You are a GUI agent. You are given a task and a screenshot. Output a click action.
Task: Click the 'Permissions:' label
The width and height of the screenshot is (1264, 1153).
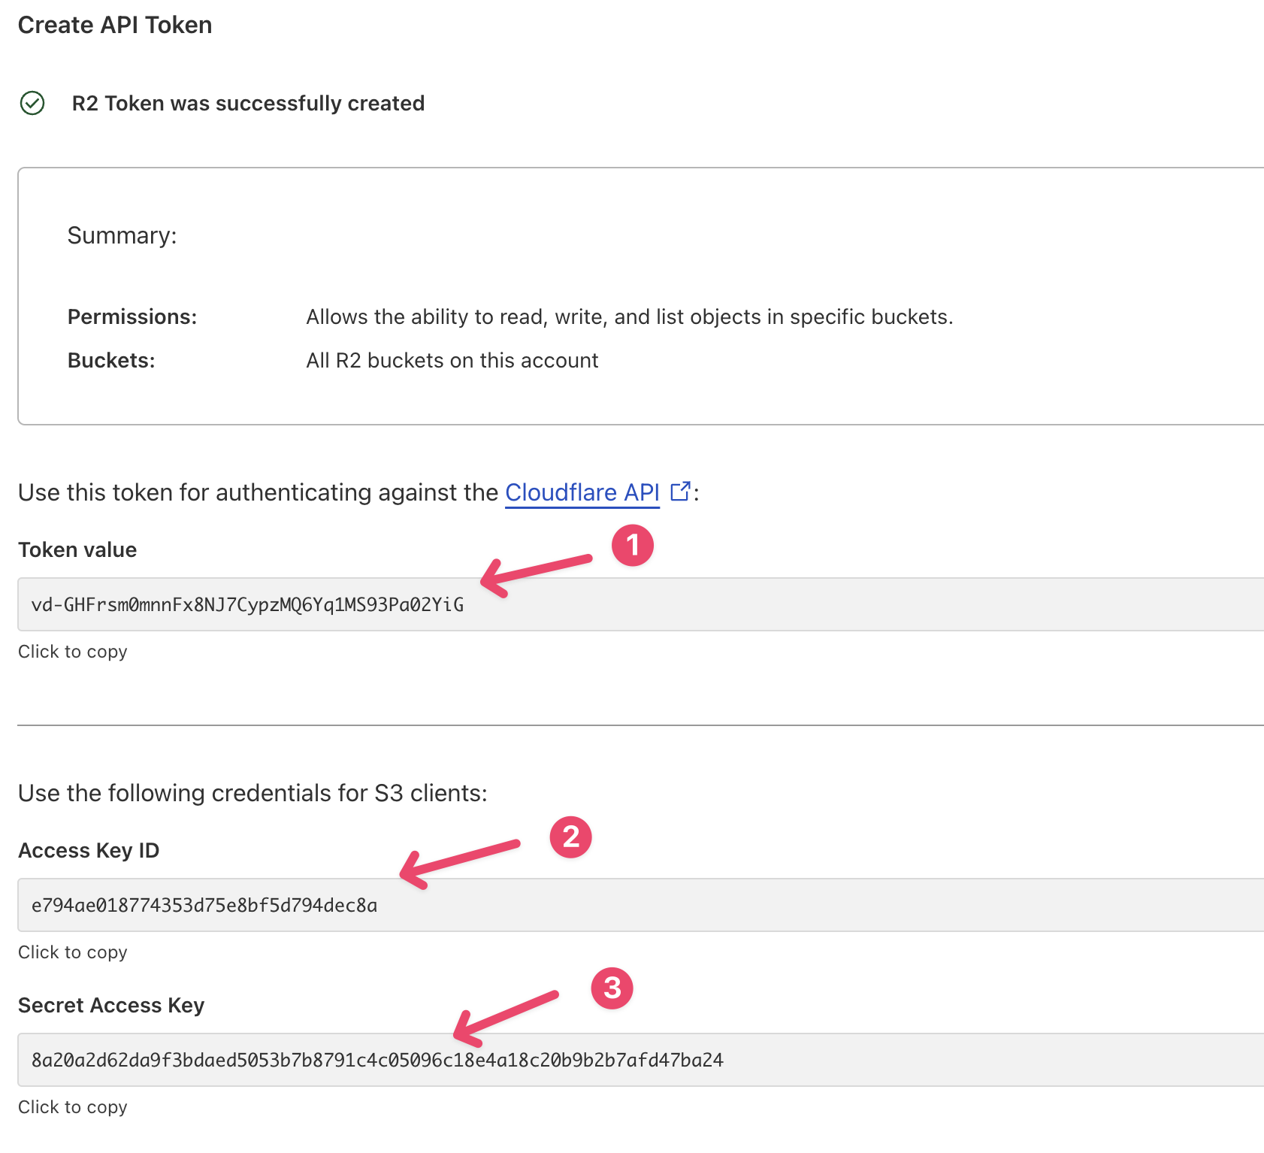132,316
